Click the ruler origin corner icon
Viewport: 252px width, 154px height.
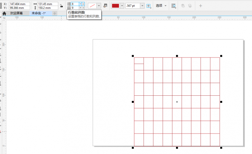[4, 18]
